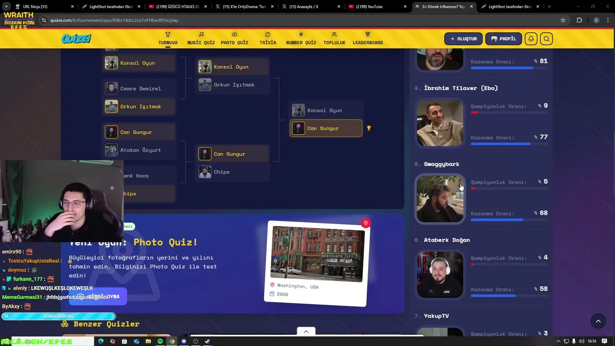View the Leaderboard page
The image size is (615, 346).
click(368, 38)
